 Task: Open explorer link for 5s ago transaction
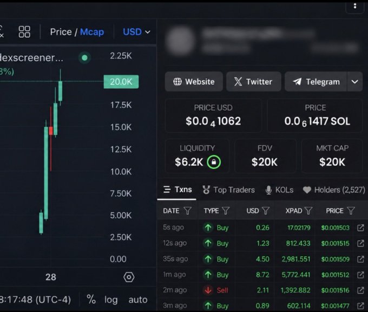pyautogui.click(x=360, y=227)
